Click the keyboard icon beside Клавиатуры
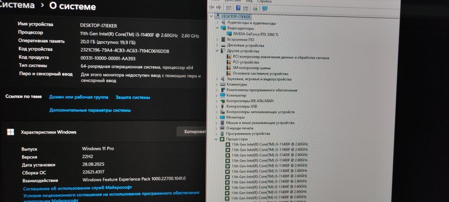This screenshot has height=202, width=449. pos(223,84)
